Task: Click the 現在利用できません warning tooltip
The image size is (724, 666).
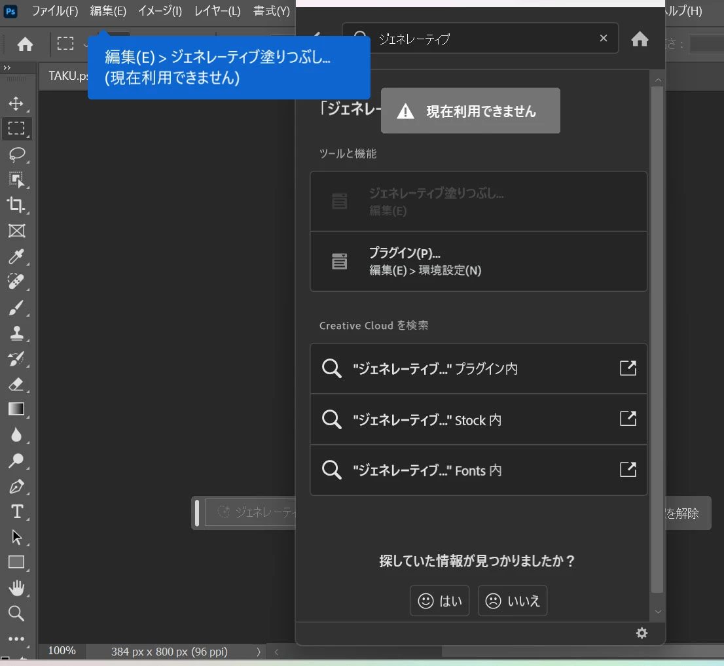Action: pos(471,111)
